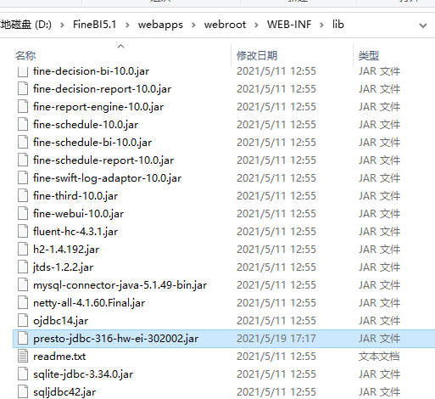
Task: Click JAR 文件 type of presto-jdbc row
Action: coord(379,339)
